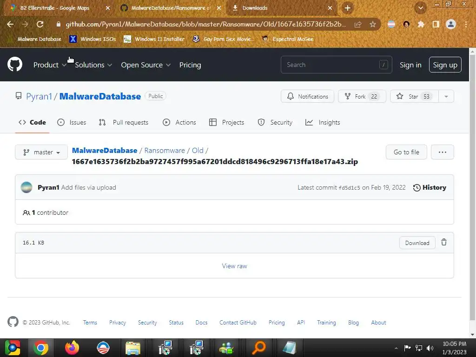
Task: Open the Pull requests tab
Action: coord(124,122)
